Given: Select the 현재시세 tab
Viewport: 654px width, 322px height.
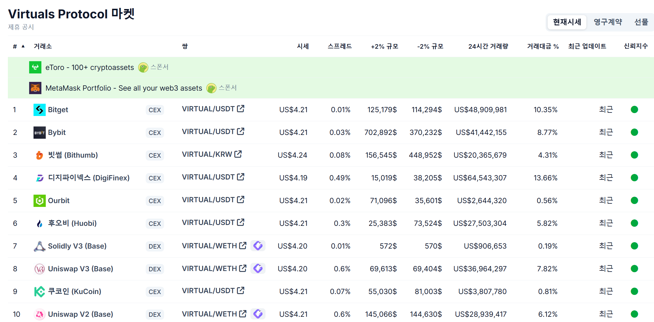Looking at the screenshot, I should point(567,22).
